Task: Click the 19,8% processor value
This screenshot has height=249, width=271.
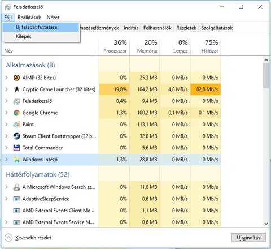Action: [x=120, y=89]
